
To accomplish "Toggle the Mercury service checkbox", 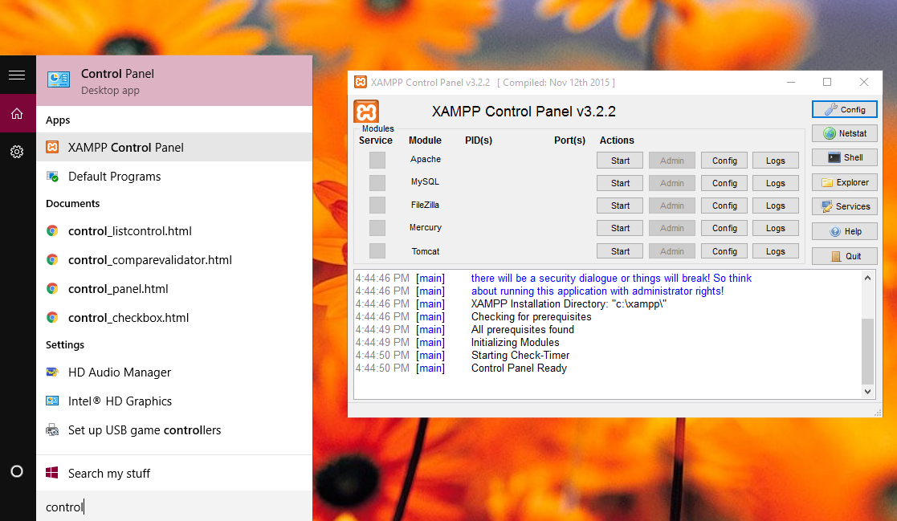I will (x=377, y=228).
